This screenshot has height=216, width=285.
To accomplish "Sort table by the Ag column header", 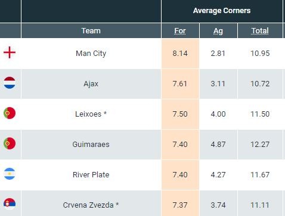I will (218, 31).
